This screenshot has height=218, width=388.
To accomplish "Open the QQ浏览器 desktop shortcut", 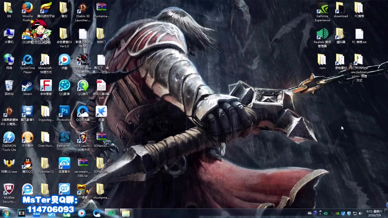I will (83, 114).
